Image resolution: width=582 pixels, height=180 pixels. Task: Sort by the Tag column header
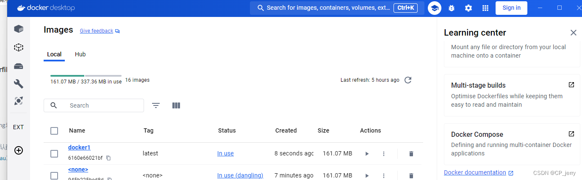pos(148,130)
